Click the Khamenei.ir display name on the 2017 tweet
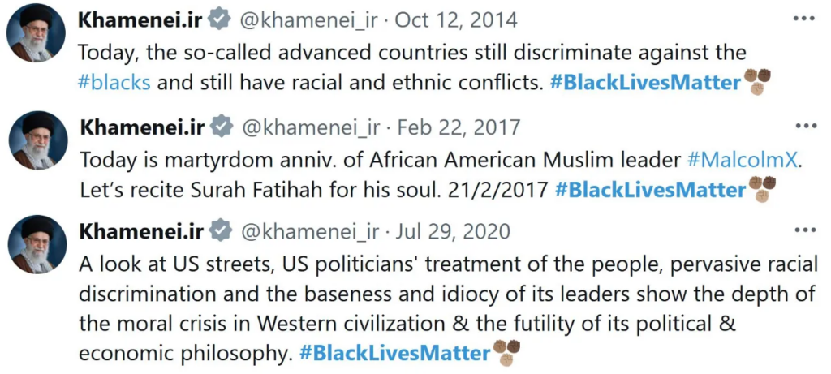The height and width of the screenshot is (374, 831). pyautogui.click(x=142, y=127)
